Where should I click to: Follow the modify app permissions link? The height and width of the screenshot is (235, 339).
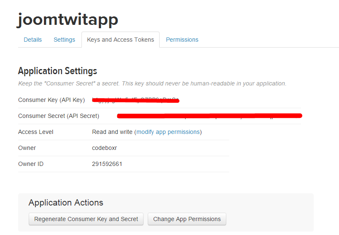(x=168, y=132)
